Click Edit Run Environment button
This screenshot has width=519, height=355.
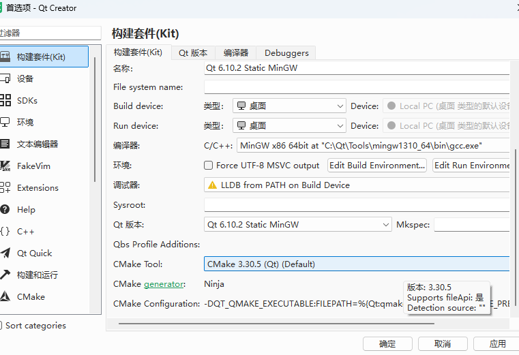[471, 165]
